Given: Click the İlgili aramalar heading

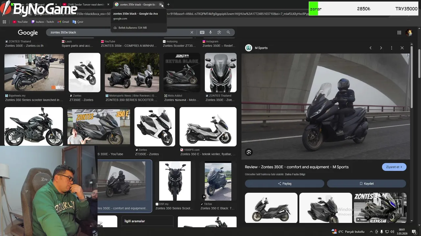Looking at the screenshot, I should pyautogui.click(x=135, y=221).
